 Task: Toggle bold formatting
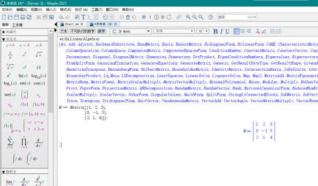pos(216,31)
